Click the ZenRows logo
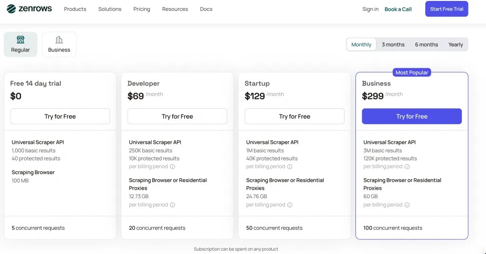 coord(29,9)
